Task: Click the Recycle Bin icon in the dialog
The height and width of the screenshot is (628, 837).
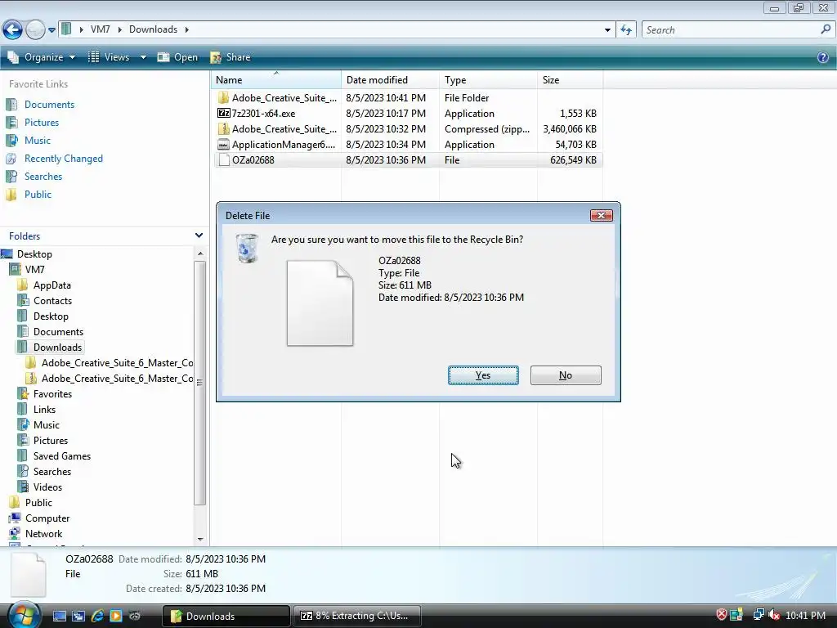Action: (247, 249)
